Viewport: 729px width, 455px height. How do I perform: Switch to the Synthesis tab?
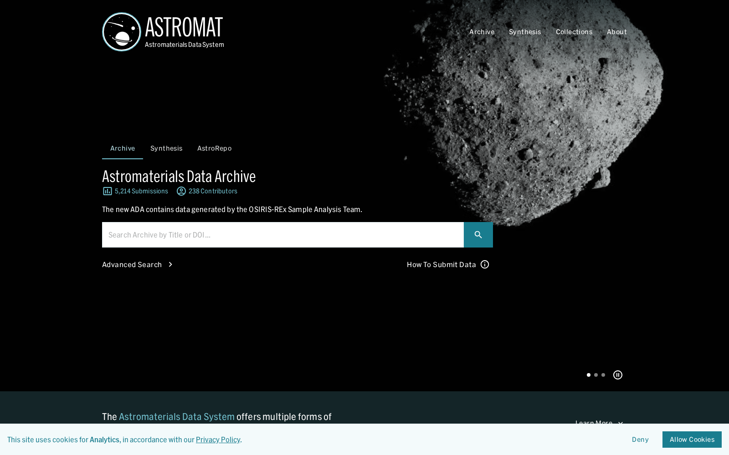pos(166,148)
